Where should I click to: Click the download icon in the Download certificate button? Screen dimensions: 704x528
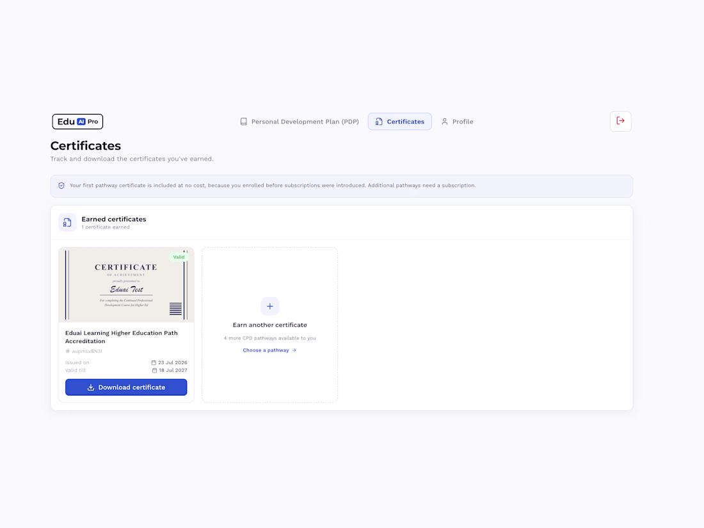(91, 387)
